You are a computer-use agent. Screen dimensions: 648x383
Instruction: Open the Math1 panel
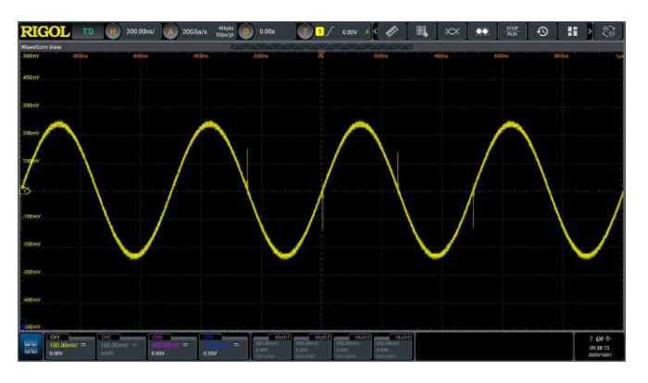click(271, 347)
